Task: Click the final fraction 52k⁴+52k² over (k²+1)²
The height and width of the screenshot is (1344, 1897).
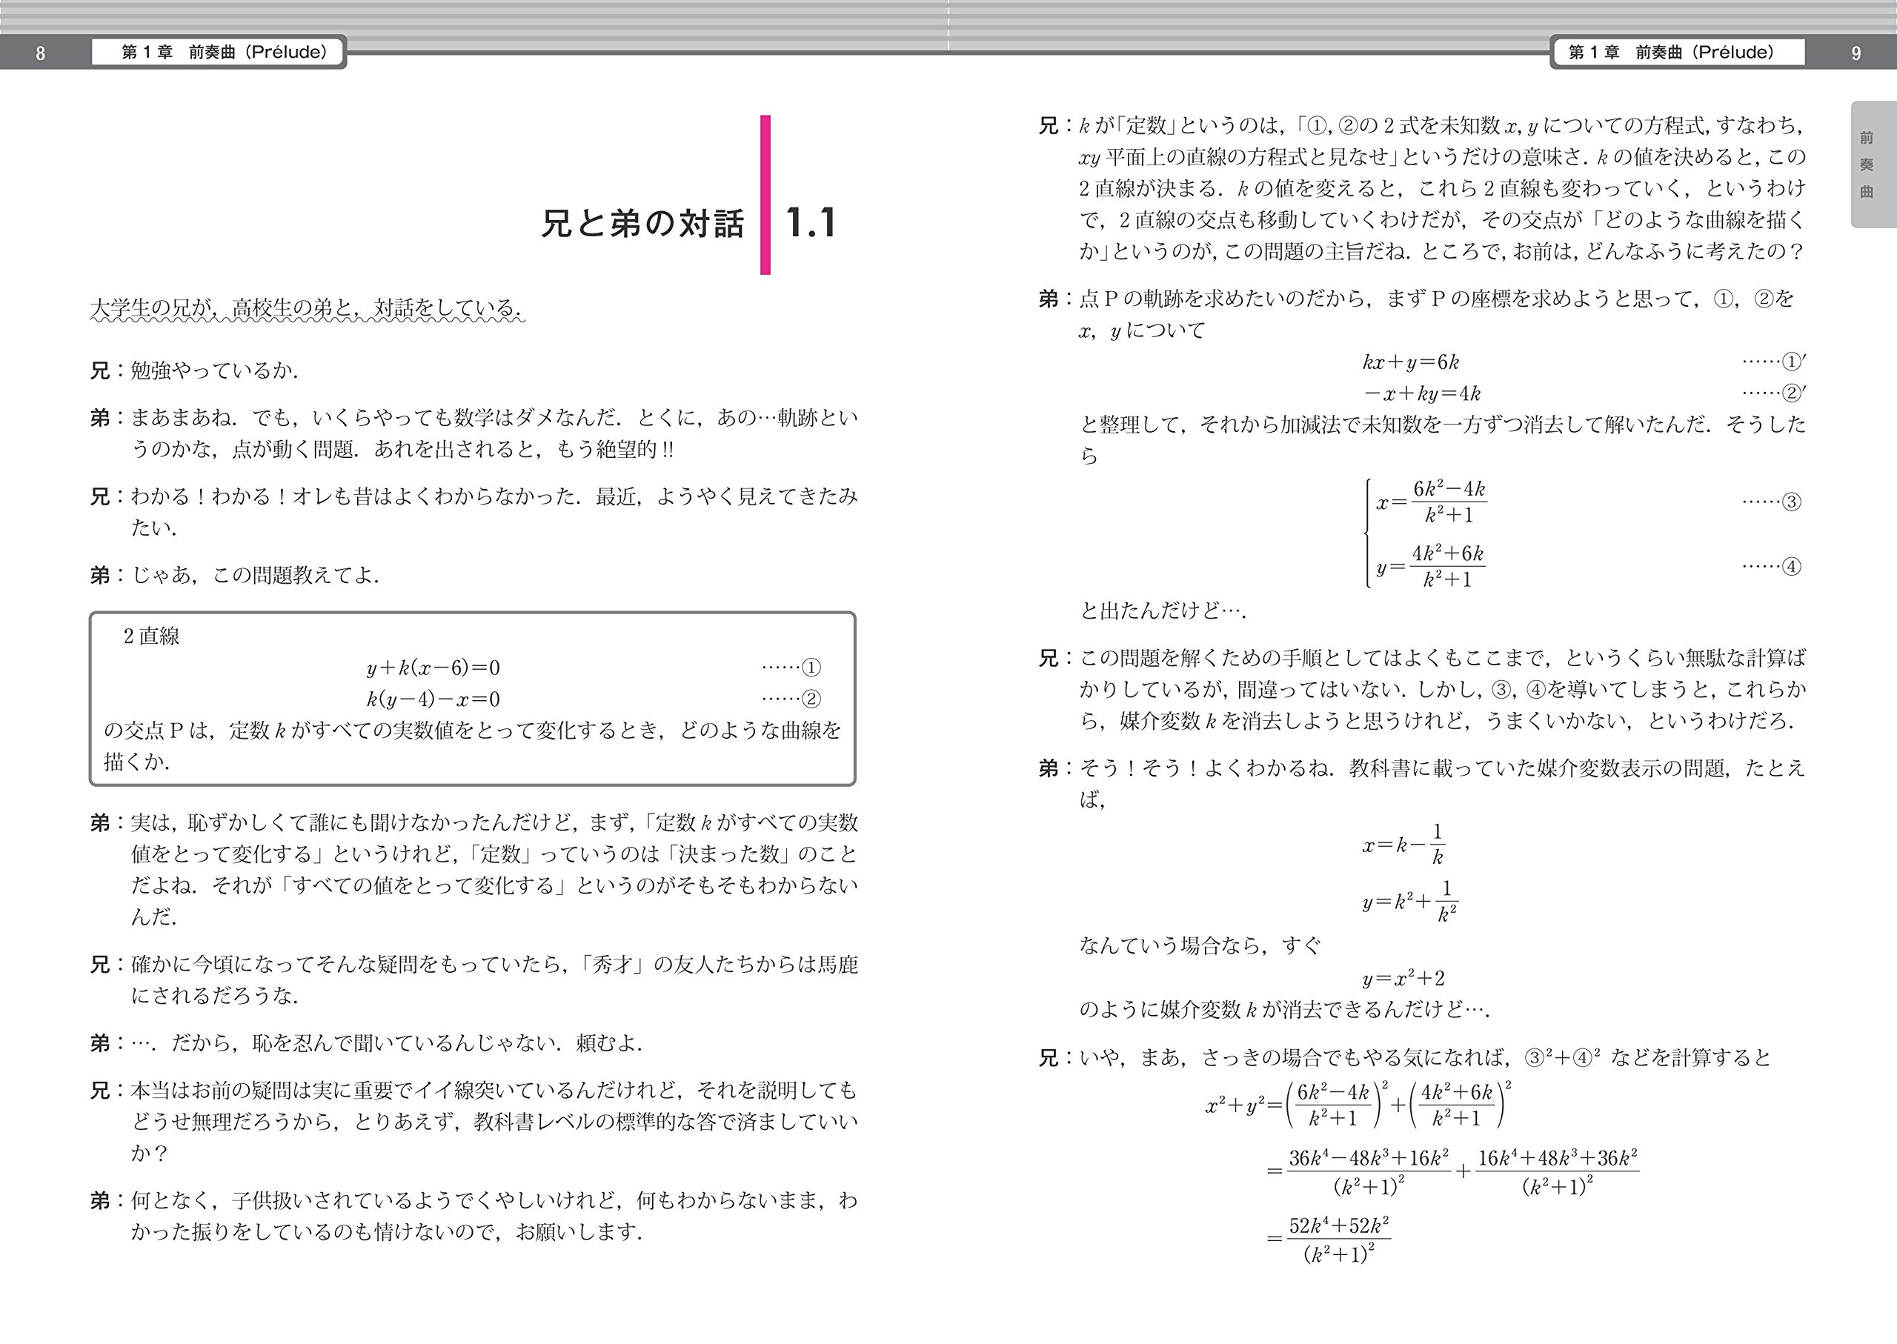Action: point(1338,1239)
